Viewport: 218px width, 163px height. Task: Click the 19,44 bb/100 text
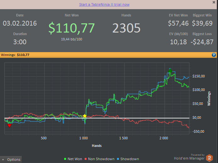click(x=72, y=39)
